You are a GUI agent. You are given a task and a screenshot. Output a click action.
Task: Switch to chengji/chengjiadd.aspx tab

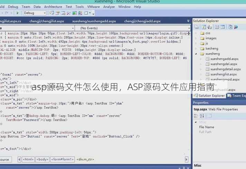pos(142,21)
